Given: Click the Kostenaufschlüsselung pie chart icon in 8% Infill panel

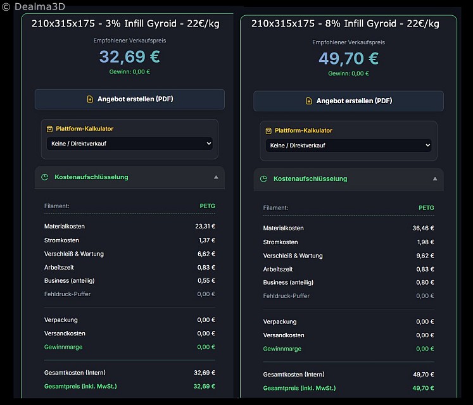Looking at the screenshot, I should click(x=263, y=179).
